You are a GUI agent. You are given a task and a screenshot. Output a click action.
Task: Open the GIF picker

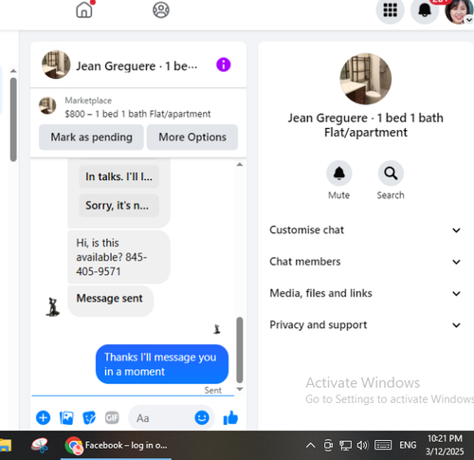point(112,417)
